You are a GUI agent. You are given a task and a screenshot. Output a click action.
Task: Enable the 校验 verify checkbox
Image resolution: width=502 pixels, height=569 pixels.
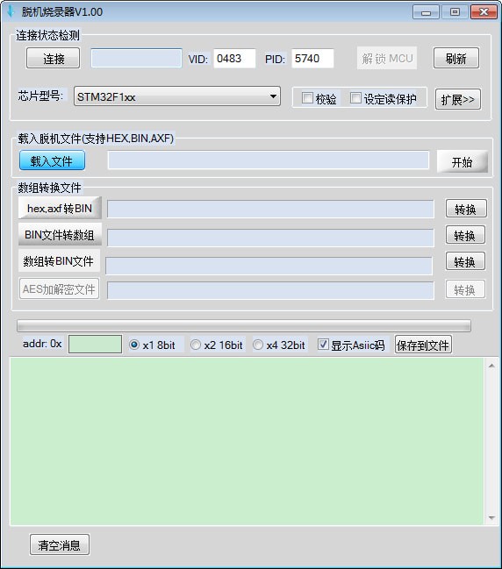coord(307,98)
